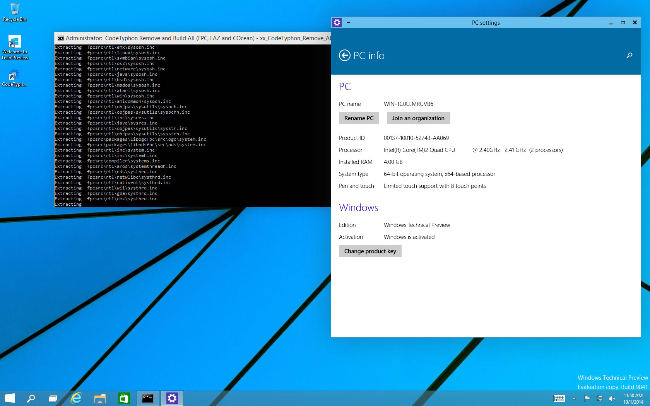The width and height of the screenshot is (650, 406).
Task: Switch to Command Prompt taskbar button
Action: 148,398
